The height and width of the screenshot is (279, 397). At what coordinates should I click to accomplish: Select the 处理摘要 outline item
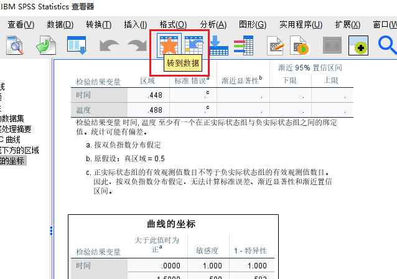point(16,129)
